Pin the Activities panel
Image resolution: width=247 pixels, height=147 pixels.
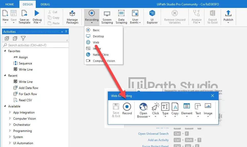coord(66,31)
